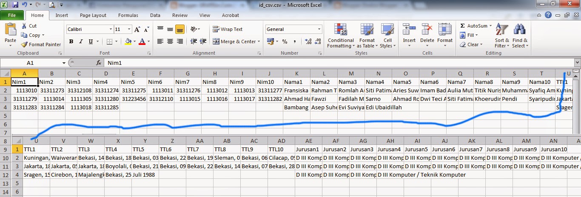Click the Decrease Font Size icon
This screenshot has height=197, width=581.
click(x=146, y=29)
